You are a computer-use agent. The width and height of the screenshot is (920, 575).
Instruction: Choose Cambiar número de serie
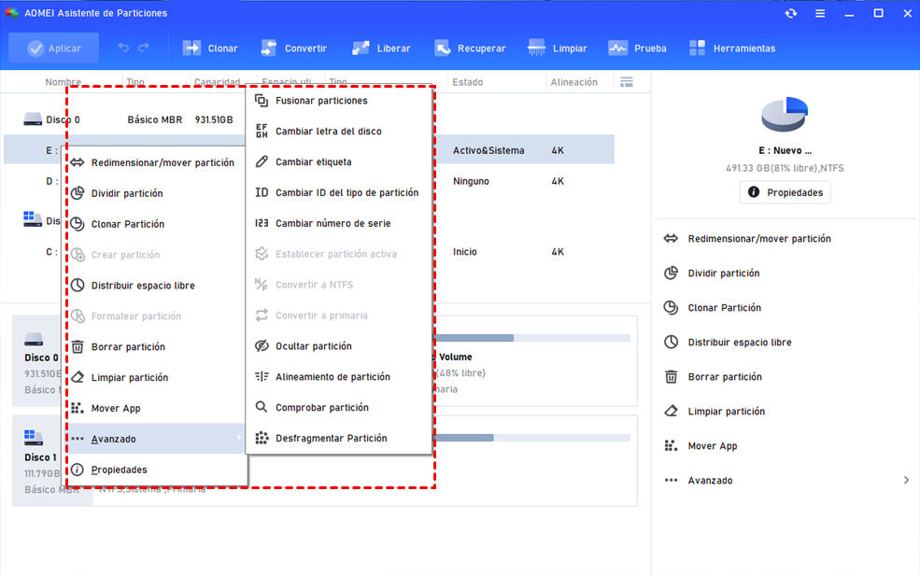(339, 223)
